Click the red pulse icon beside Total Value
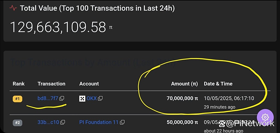The height and width of the screenshot is (133, 280). click(13, 8)
